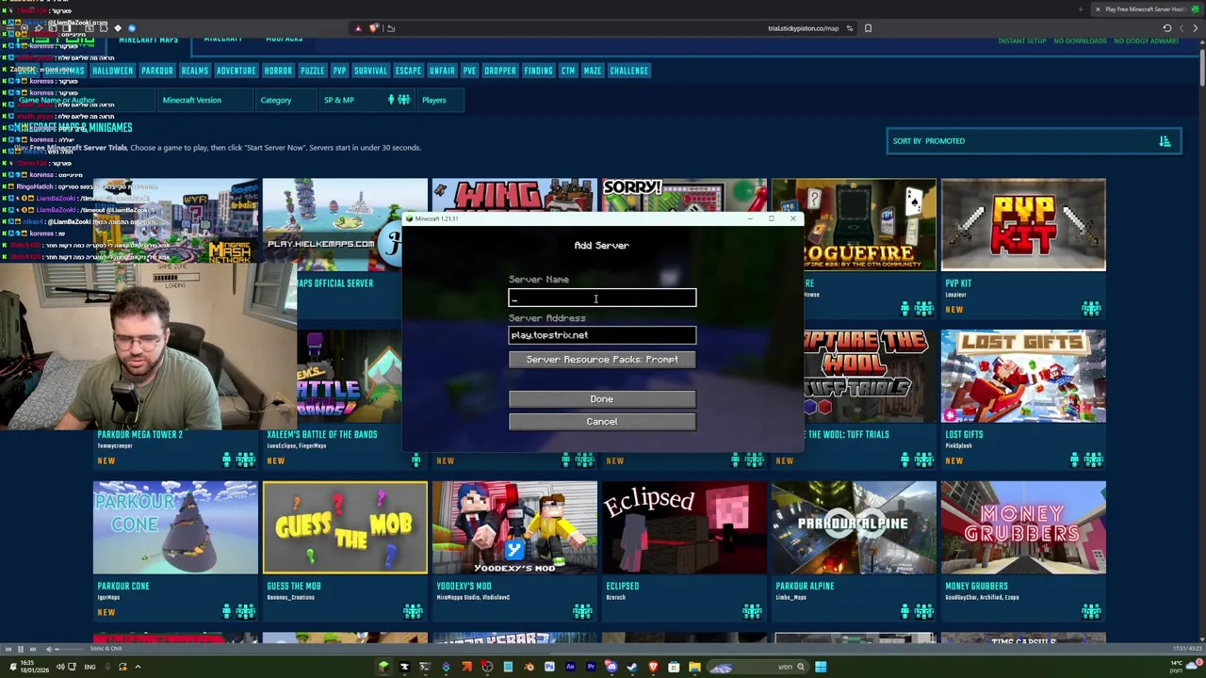Expand the hidden system tray icons chevron
Screen dimensions: 1206x678
138,667
